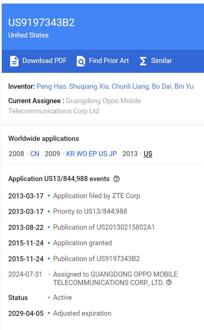Click the Download PDF document icon
The image size is (204, 330).
pyautogui.click(x=14, y=61)
